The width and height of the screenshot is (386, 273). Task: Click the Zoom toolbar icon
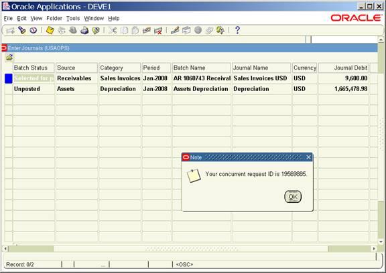pos(186,31)
